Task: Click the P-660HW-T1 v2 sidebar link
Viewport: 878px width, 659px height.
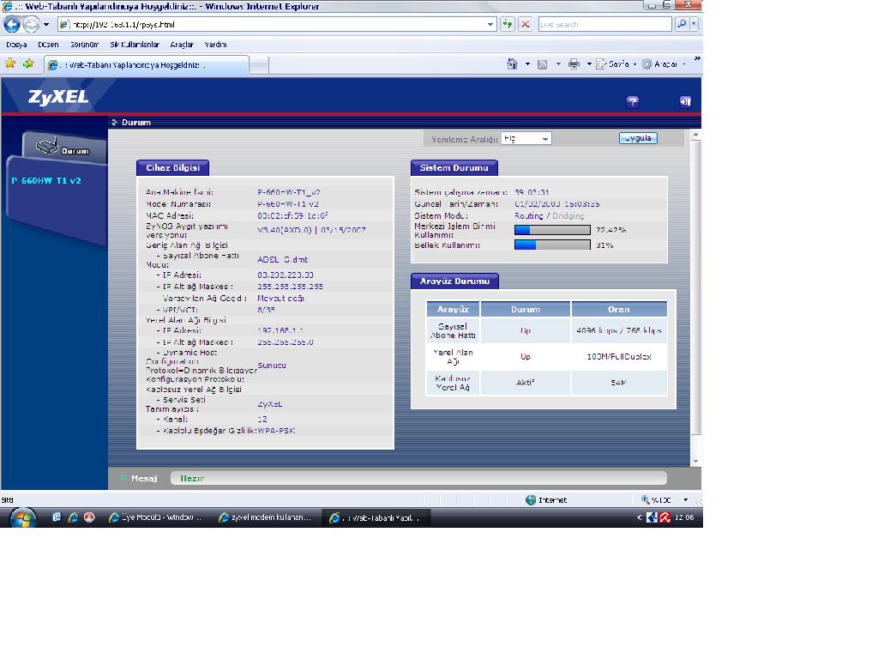Action: click(46, 180)
